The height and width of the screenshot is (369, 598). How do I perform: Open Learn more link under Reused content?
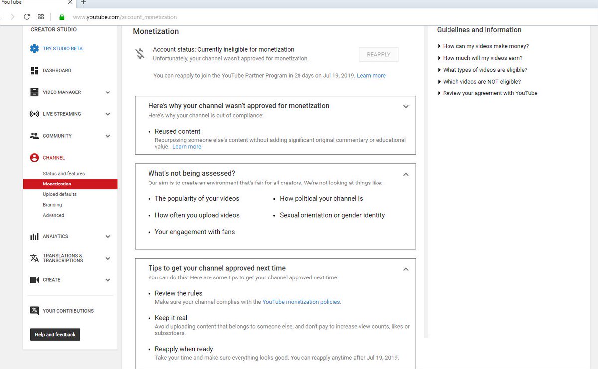pyautogui.click(x=187, y=147)
